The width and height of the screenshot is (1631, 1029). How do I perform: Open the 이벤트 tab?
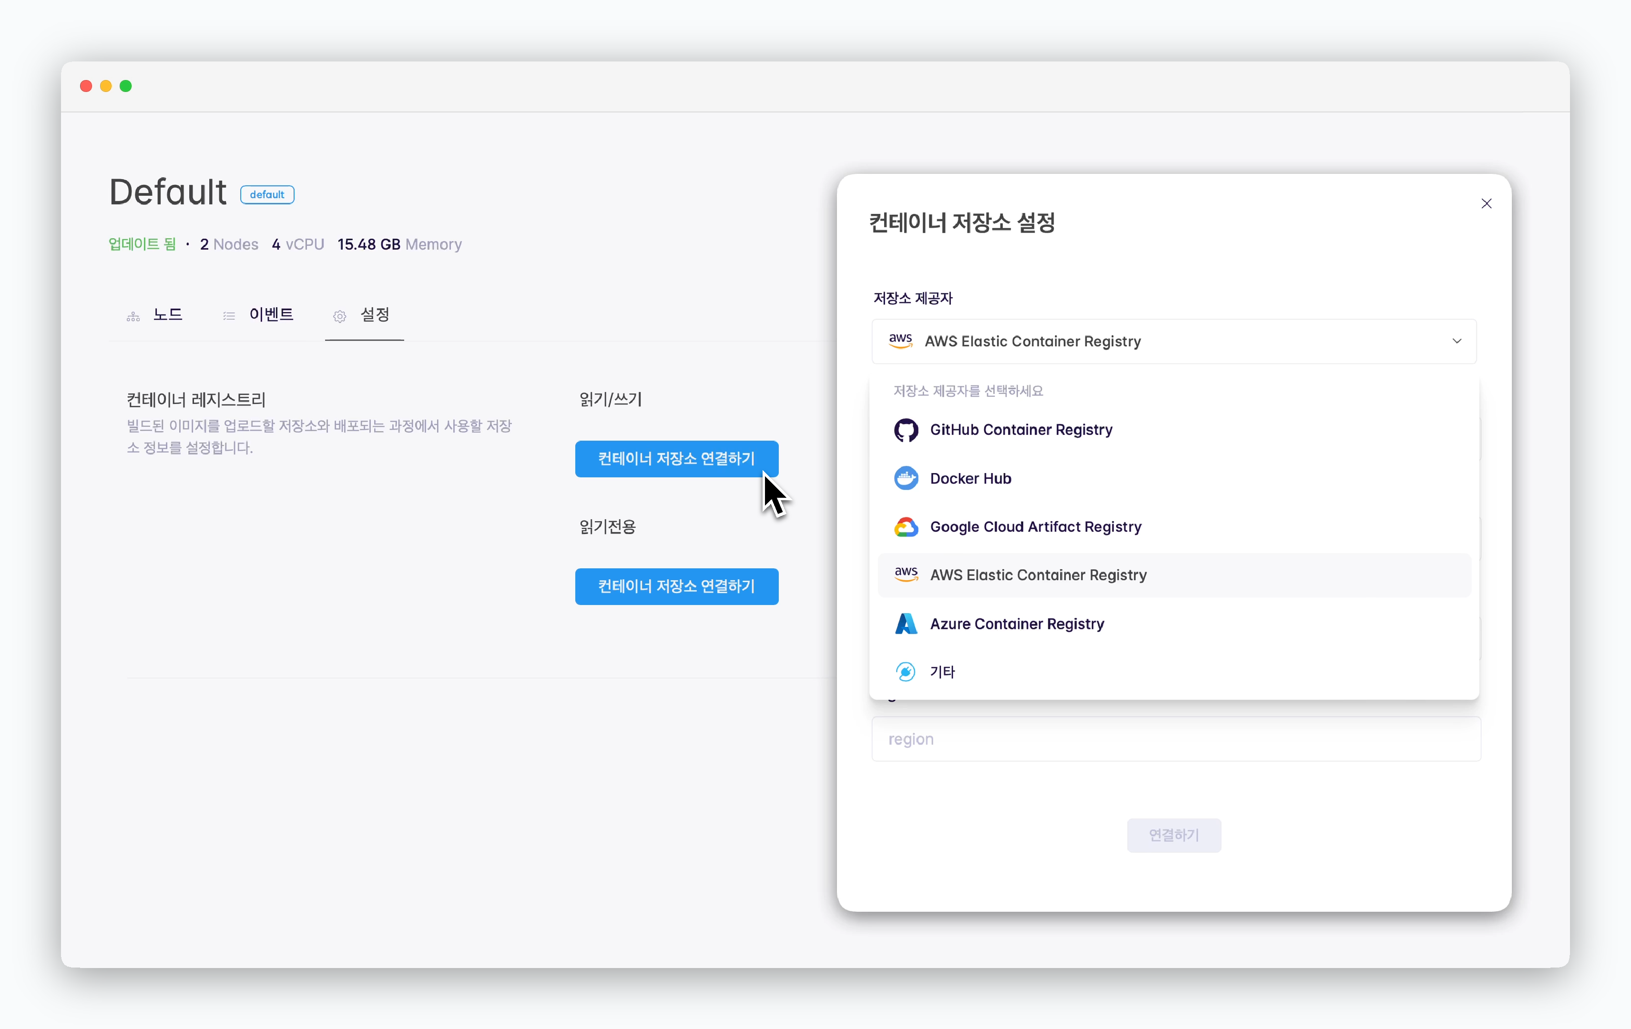[258, 315]
